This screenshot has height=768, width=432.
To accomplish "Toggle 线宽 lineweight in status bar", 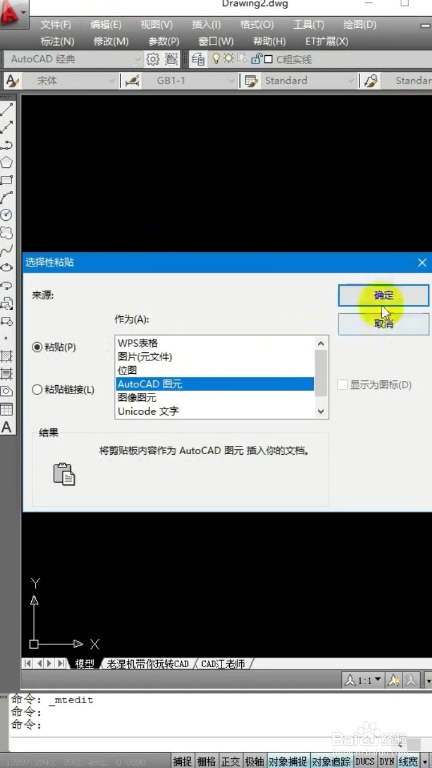I will (x=408, y=761).
